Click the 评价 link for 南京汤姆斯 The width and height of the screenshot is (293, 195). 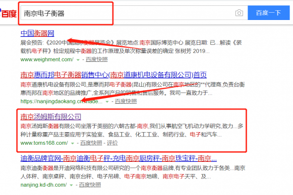112,143
